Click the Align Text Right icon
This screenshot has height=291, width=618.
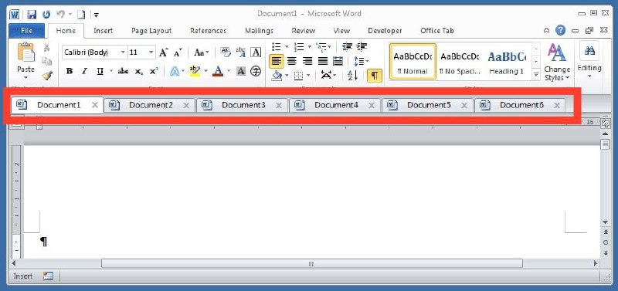pyautogui.click(x=307, y=61)
